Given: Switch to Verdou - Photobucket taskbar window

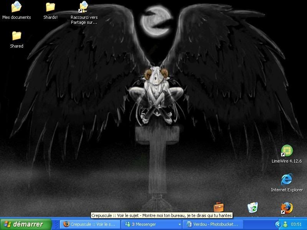Looking at the screenshot, I should coord(213,224).
